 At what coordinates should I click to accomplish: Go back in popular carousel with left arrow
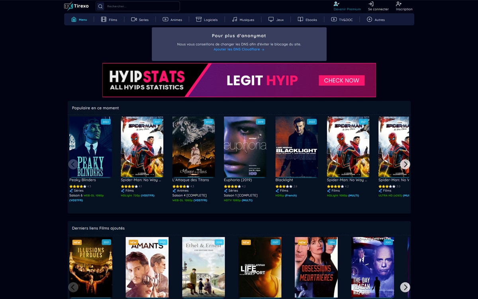73,164
